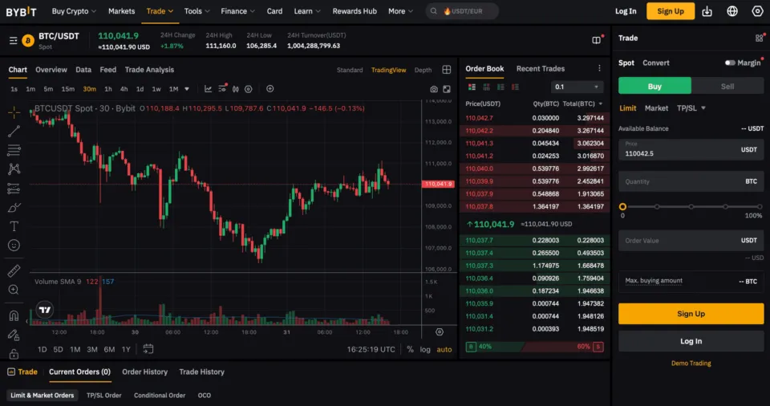The width and height of the screenshot is (770, 406).
Task: Activate the chart zoom-in tool
Action: pos(14,290)
